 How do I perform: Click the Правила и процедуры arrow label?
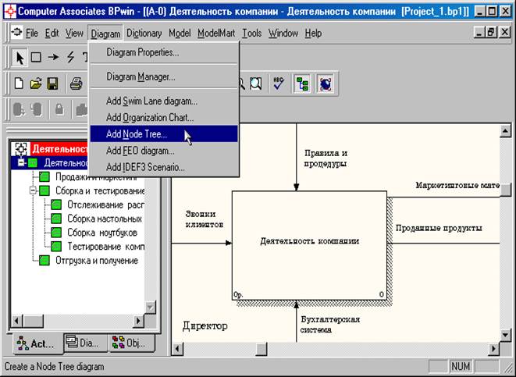point(326,158)
